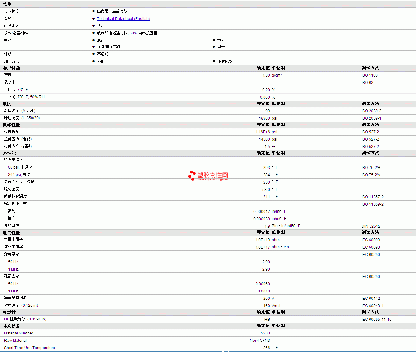
Task: Select the 电气性能 section header
Action: tap(11, 233)
